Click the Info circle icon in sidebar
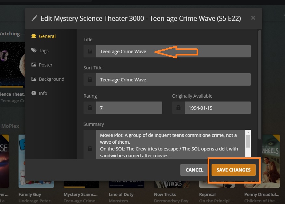Screen dimensions: 285x204 pos(33,93)
